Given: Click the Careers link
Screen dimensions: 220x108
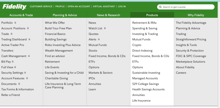Looking at the screenshot, I should pos(181,73).
